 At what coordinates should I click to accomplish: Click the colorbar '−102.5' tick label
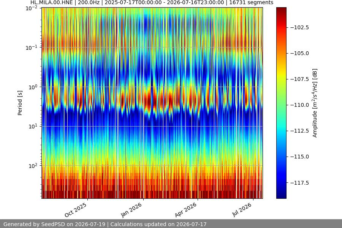tap(300, 27)
